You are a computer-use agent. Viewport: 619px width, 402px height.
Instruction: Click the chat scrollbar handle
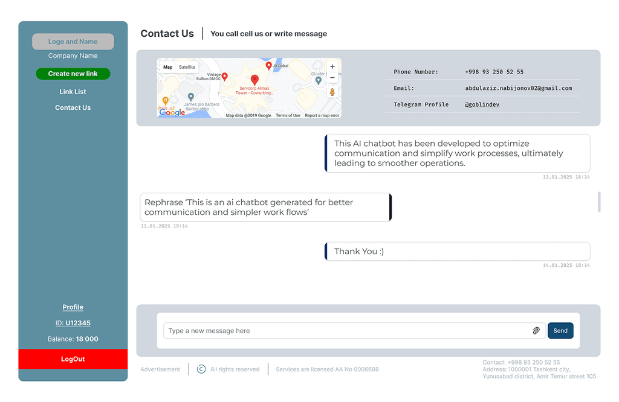599,202
